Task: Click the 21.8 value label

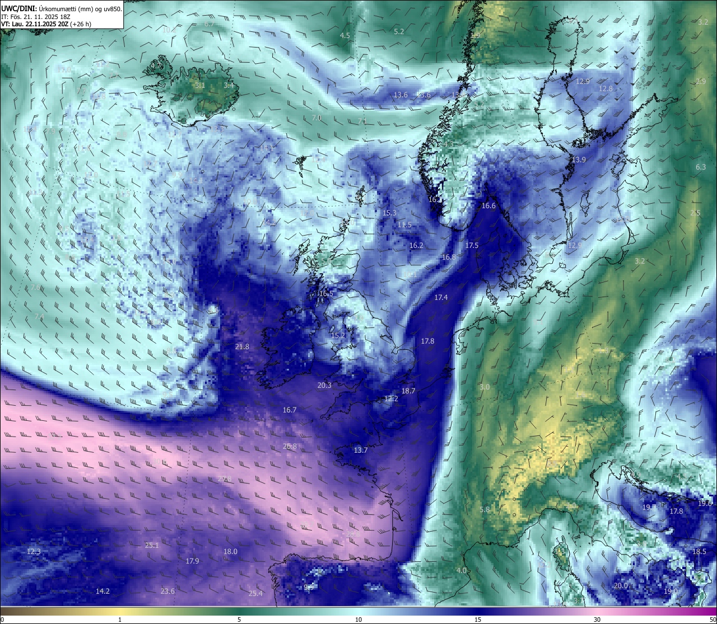Action: [x=242, y=346]
